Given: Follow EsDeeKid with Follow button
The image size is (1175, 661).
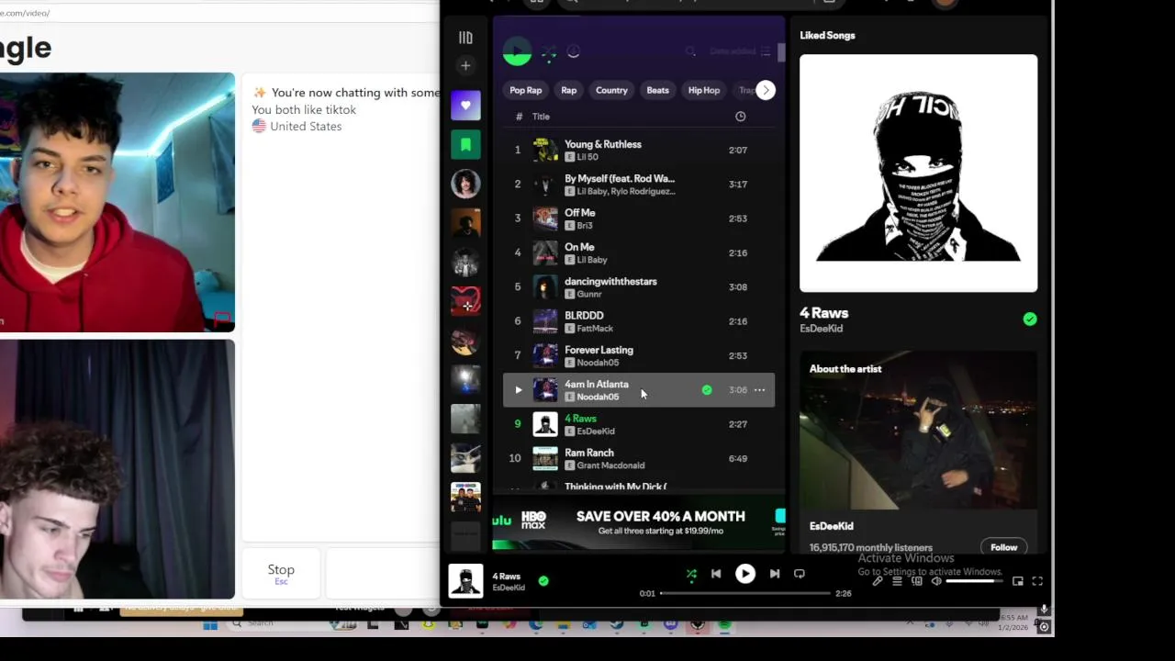Looking at the screenshot, I should [1003, 547].
